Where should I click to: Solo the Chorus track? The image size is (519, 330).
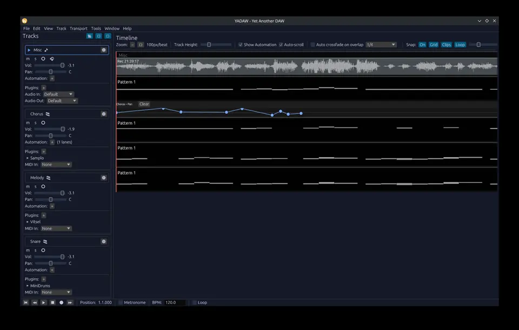coord(36,123)
